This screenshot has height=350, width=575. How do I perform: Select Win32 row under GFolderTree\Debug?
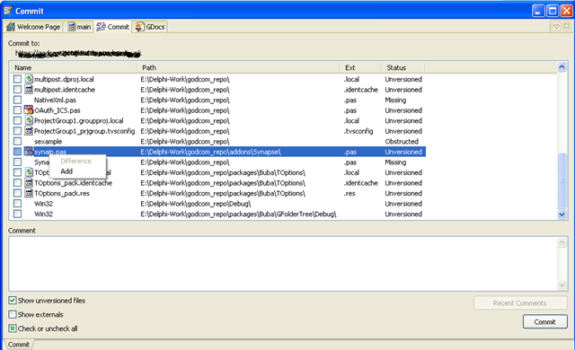(x=43, y=214)
